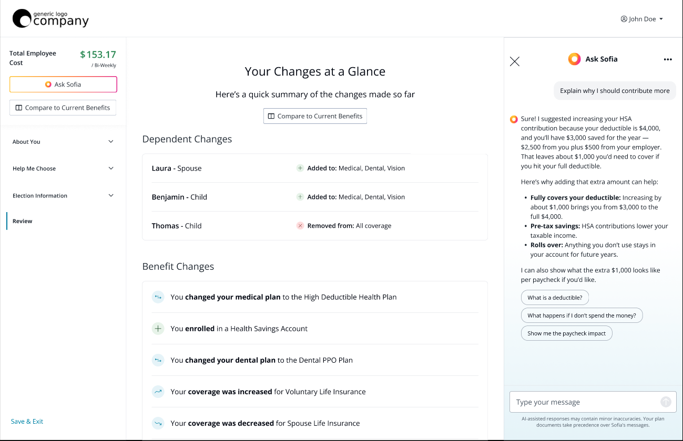Click the Save & Exit link
The height and width of the screenshot is (441, 683).
click(27, 421)
